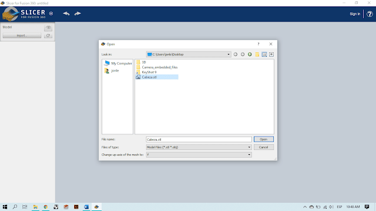Go back in Open dialog navigation
This screenshot has width=376, height=211.
236,55
